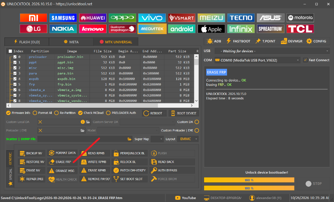334x202 pixels.
Task: Click the BOOT DEVICE button
Action: (x=184, y=113)
